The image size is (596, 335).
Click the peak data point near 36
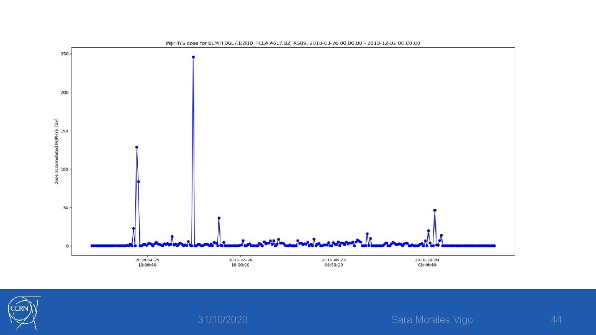click(x=219, y=218)
